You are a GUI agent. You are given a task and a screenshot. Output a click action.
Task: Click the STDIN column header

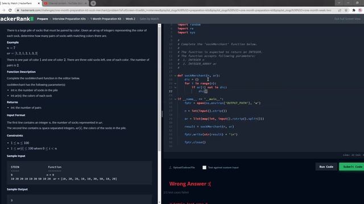(x=15, y=167)
